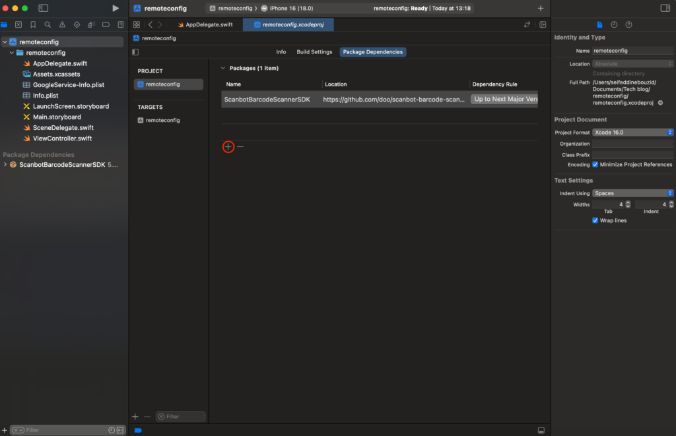Open the Test navigator diamond icon
Screen dimensions: 676x436
tap(77, 24)
